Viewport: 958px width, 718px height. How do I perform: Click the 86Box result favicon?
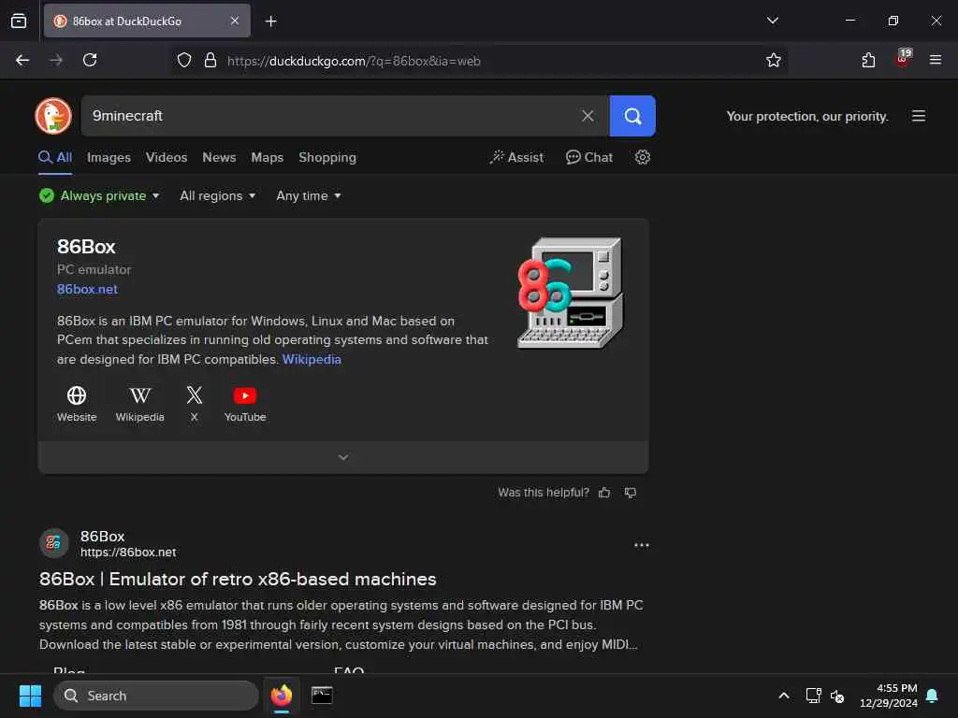(x=53, y=543)
